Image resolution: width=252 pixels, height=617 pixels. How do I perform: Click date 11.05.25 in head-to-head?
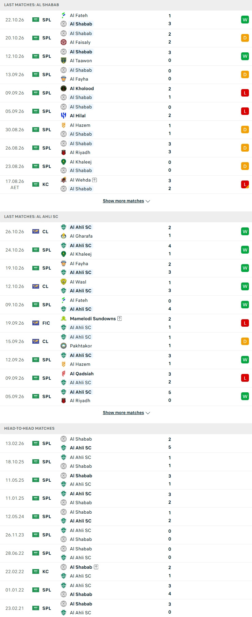[x=15, y=480]
